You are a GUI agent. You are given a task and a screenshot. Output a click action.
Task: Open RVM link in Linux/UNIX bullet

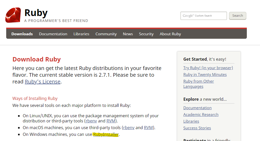(x=111, y=121)
